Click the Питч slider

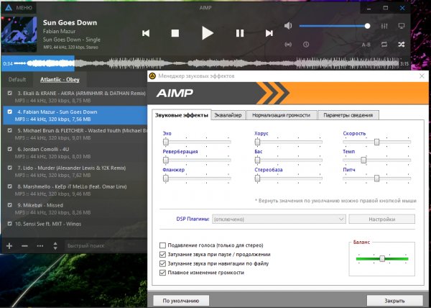point(377,178)
